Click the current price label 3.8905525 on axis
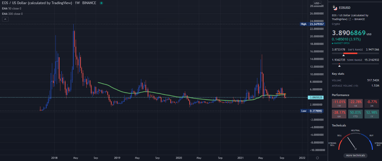This screenshot has width=382, height=161. coord(316,97)
